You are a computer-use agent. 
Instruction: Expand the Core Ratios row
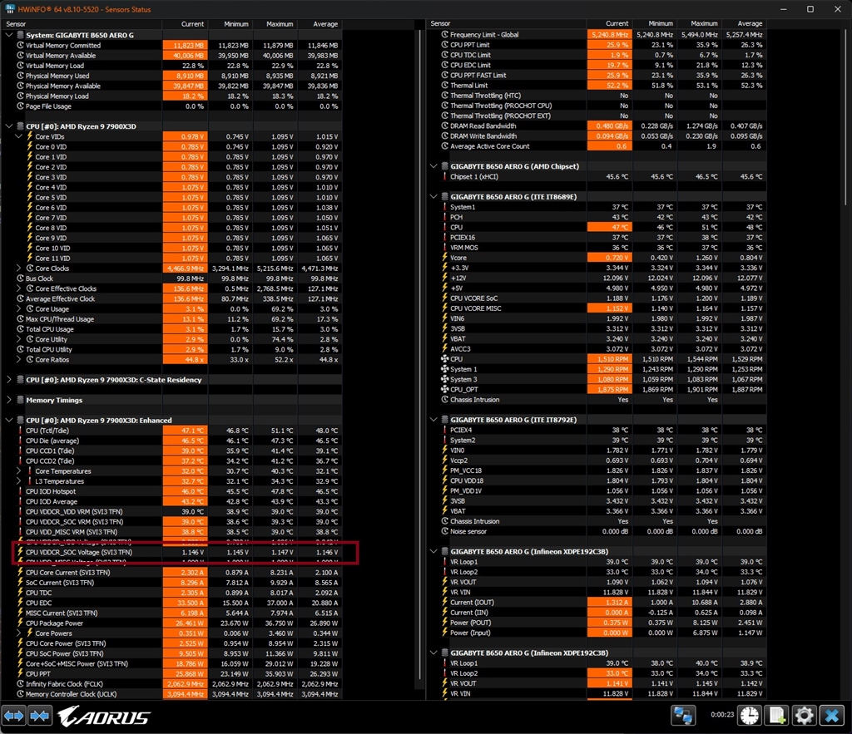coord(18,359)
